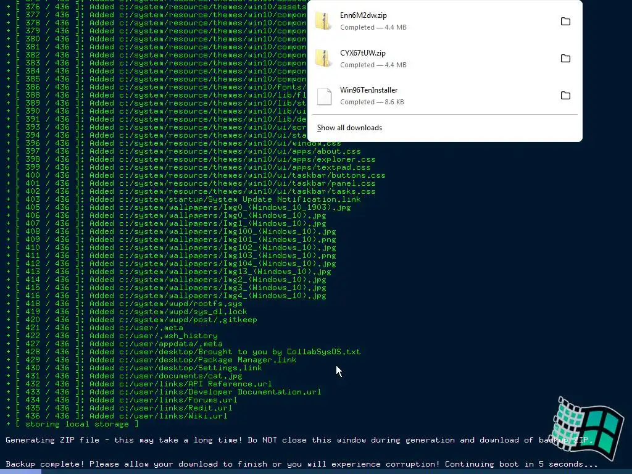This screenshot has width=632, height=474.
Task: Click log line 'API Reference.url'
Action: (139, 384)
